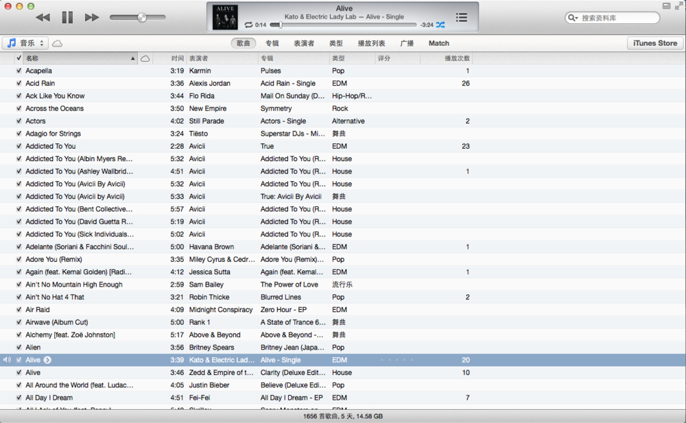686x423 pixels.
Task: Click the iCloud icon next to music selector
Action: [x=58, y=43]
